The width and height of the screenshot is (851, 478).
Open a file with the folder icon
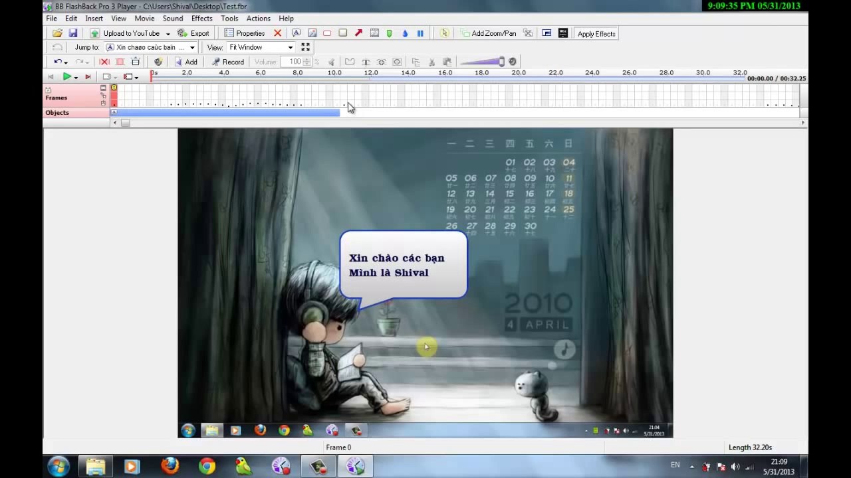tap(57, 33)
